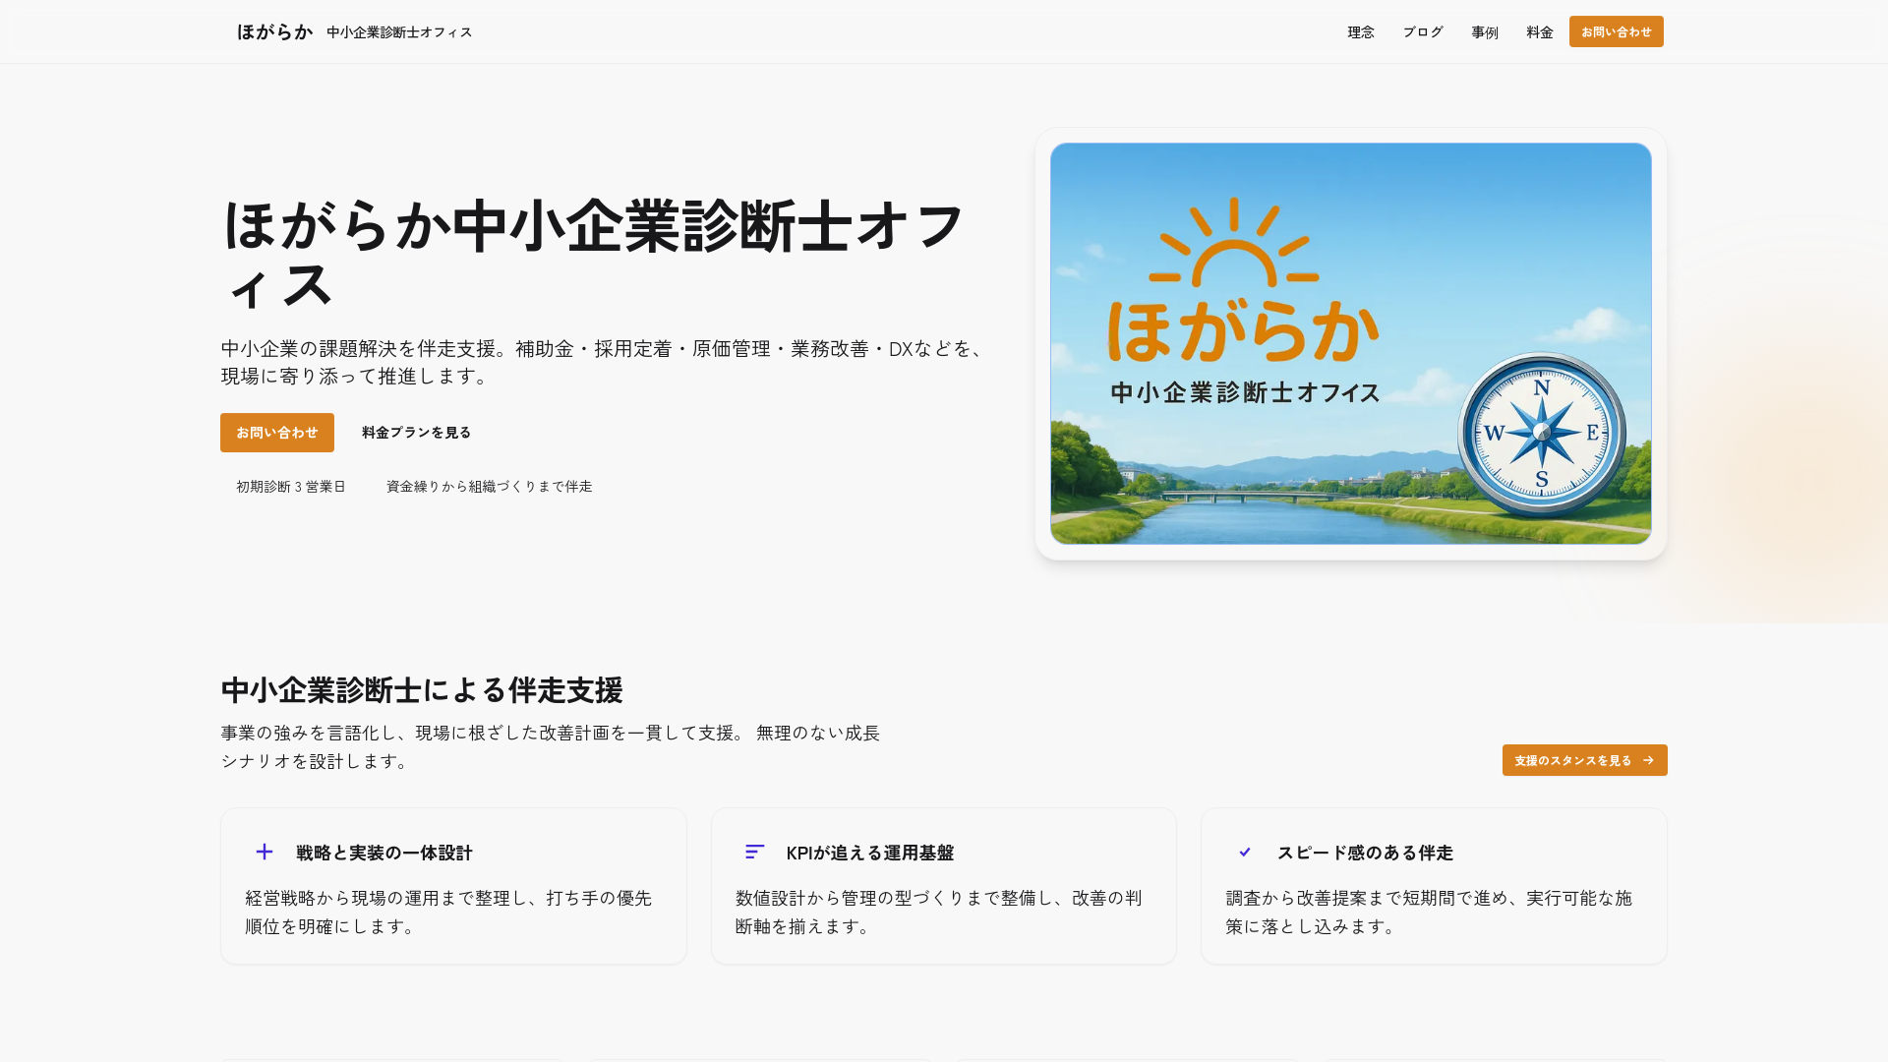Click the hero image with the compass
The height and width of the screenshot is (1062, 1888).
point(1351,344)
